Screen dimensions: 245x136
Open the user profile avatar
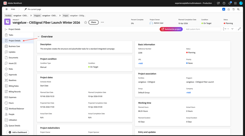pos(241,3)
